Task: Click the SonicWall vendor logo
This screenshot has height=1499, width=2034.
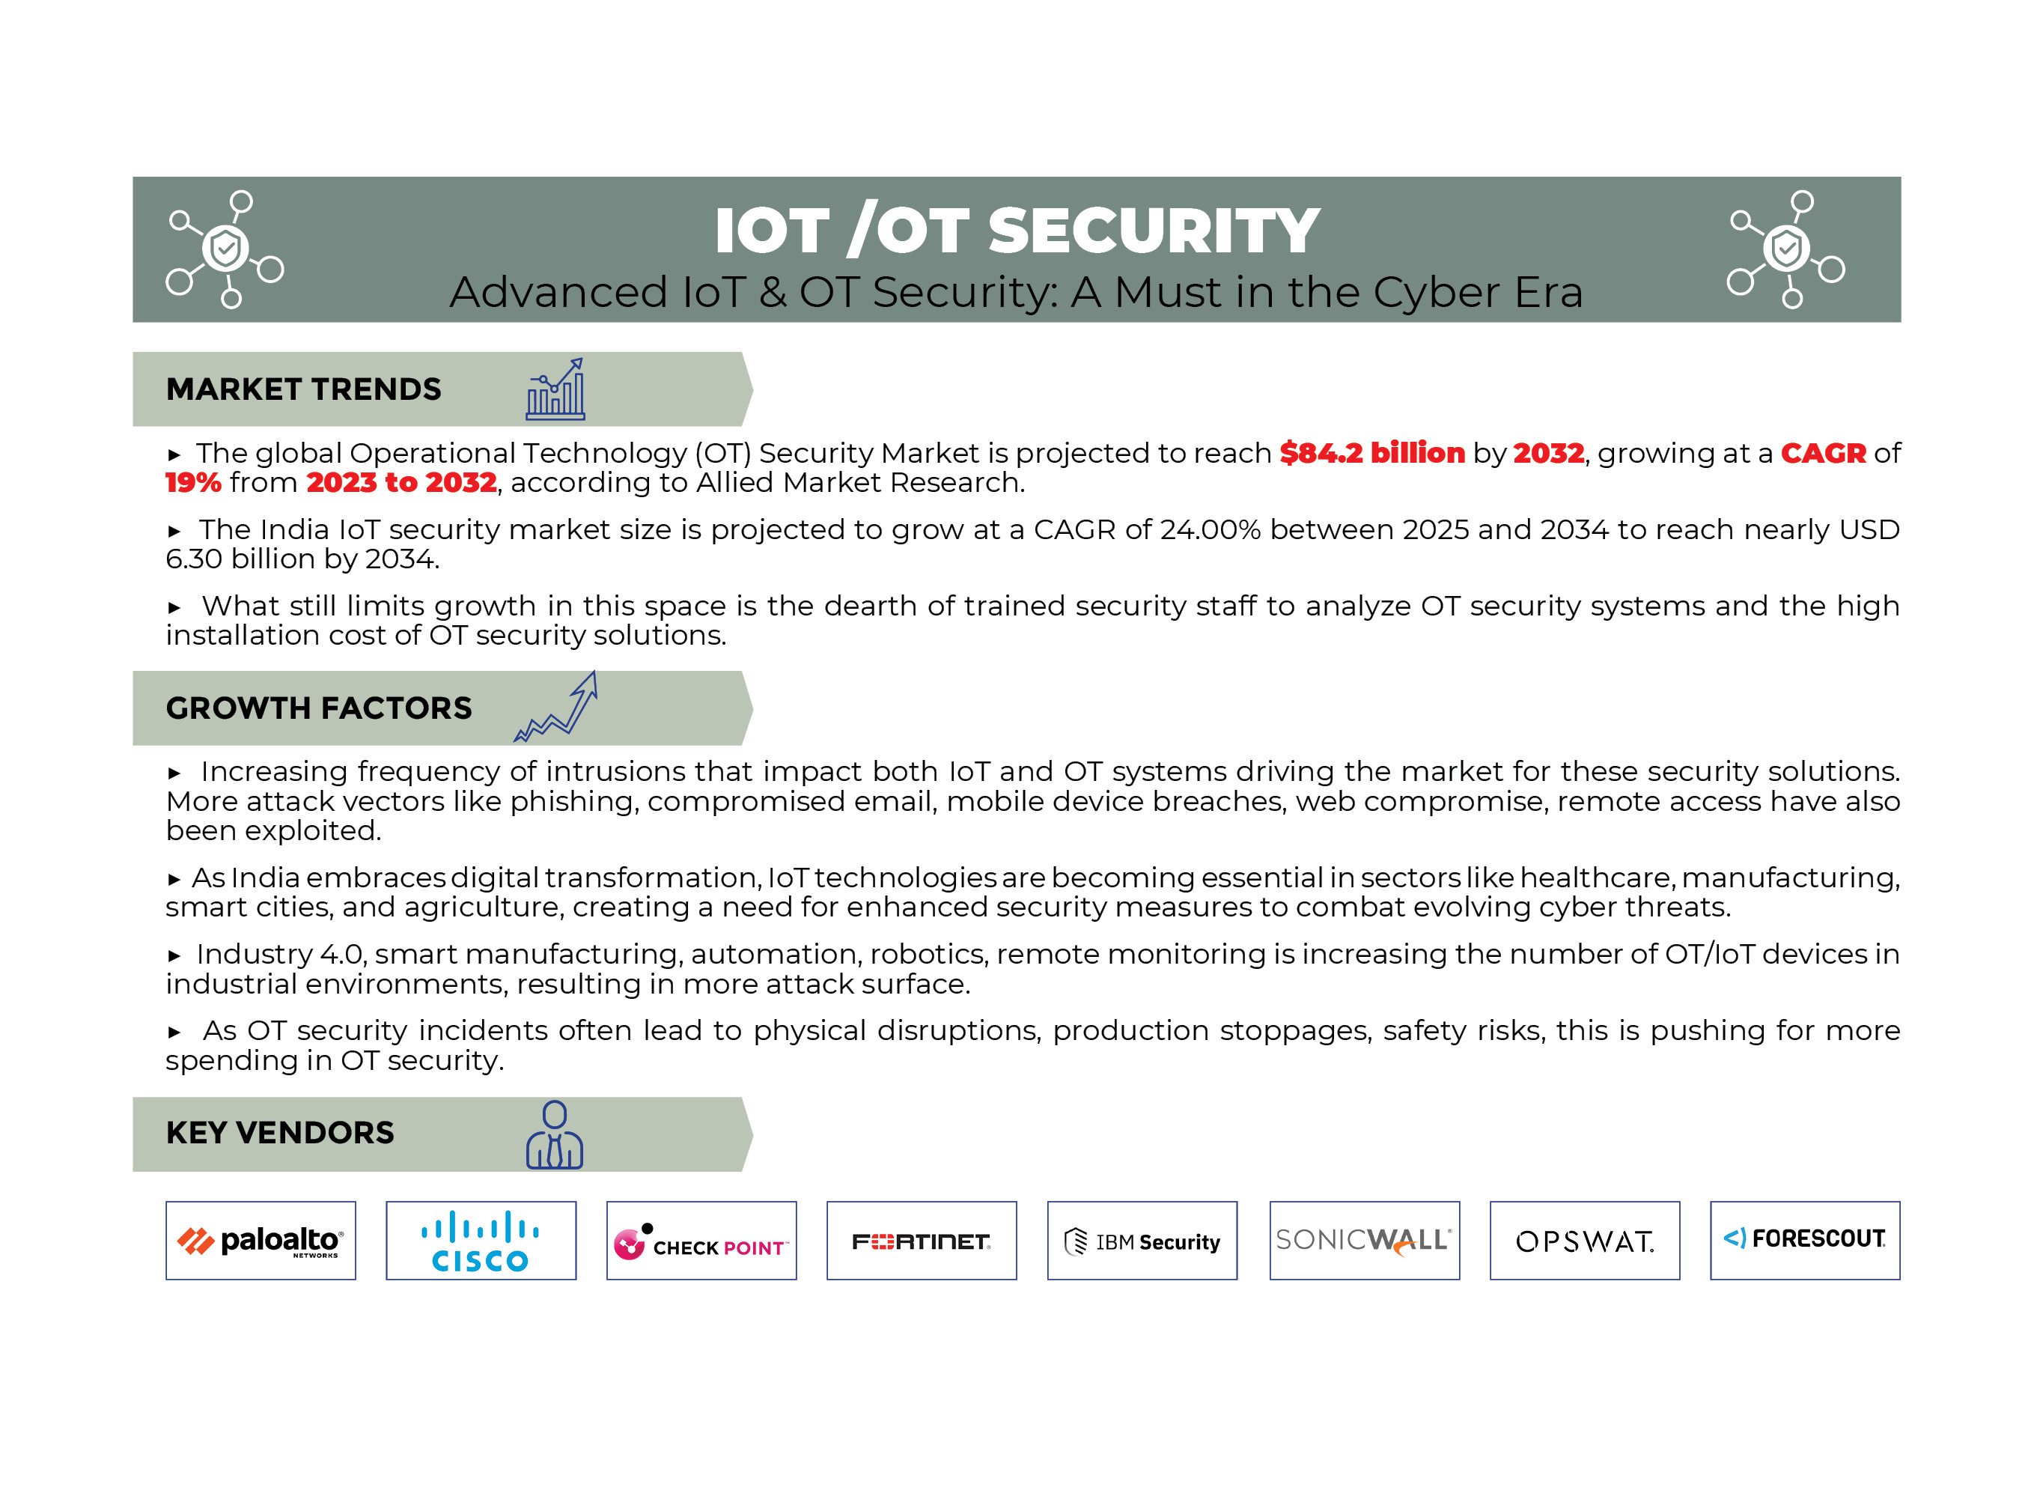Action: [x=1363, y=1241]
